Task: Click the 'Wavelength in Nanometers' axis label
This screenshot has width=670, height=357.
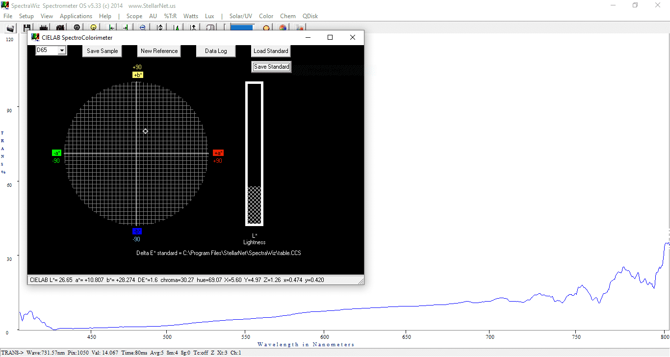Action: tap(306, 344)
